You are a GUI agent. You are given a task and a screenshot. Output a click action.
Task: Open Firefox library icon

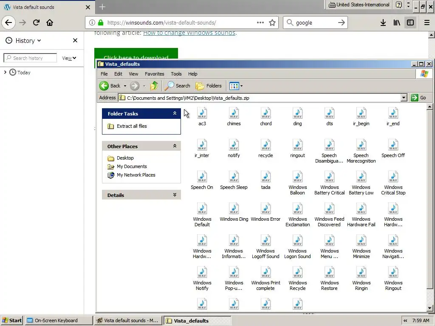point(397,22)
